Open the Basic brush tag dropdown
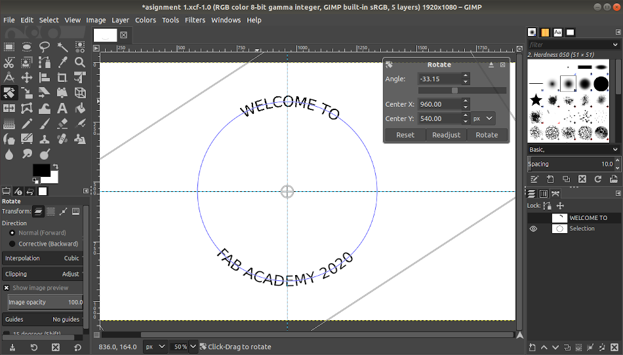Screen dimensions: 623x355 [573, 149]
